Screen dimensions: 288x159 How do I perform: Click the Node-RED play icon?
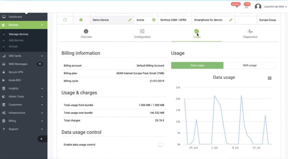coord(4,80)
